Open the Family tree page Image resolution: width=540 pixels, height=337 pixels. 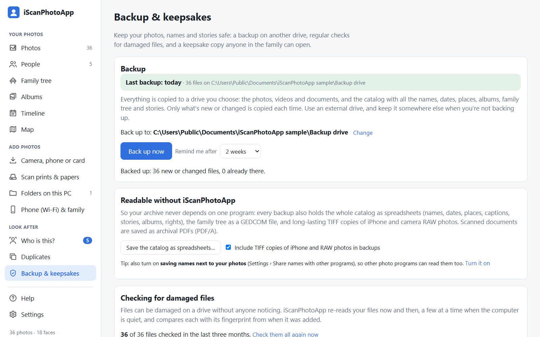[x=51, y=81]
